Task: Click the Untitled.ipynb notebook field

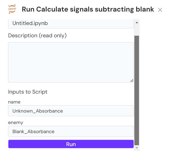Action: click(x=71, y=23)
